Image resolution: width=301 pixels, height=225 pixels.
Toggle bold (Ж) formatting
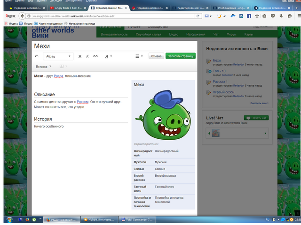[x=80, y=56]
